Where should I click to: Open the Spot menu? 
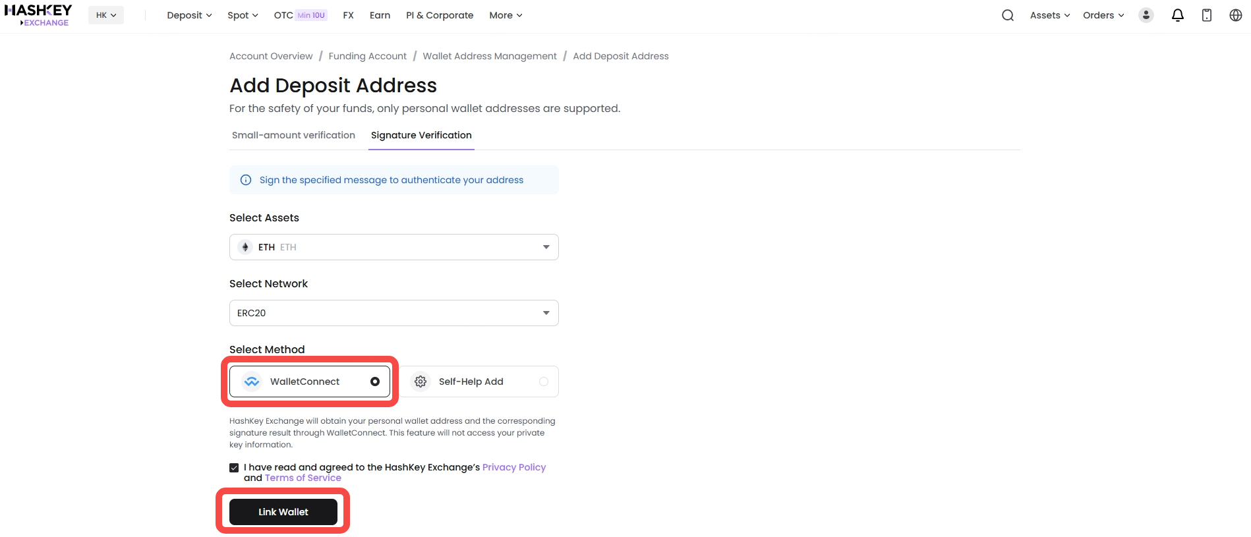click(243, 15)
